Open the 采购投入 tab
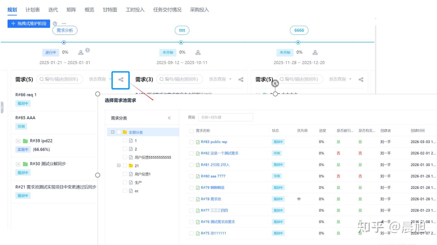437x245 pixels. [199, 10]
